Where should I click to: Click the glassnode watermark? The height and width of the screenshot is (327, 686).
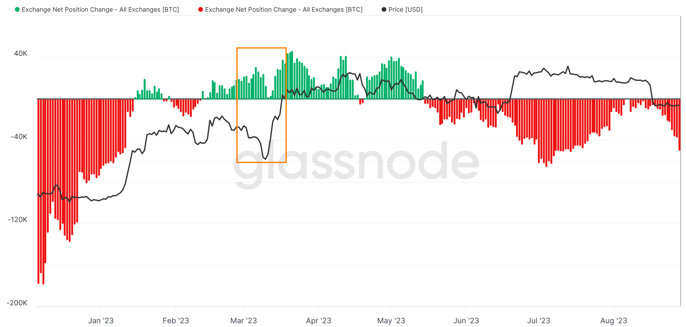[x=356, y=162]
